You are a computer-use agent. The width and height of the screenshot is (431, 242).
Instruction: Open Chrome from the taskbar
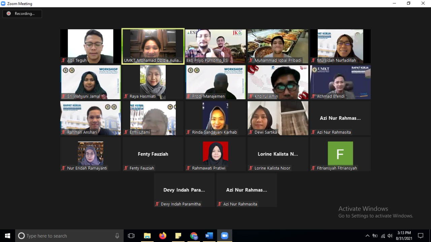coord(194,236)
